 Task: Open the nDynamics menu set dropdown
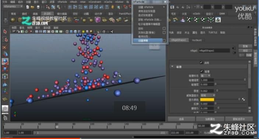(x=13, y=7)
